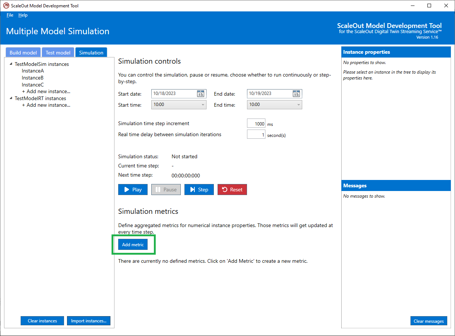The image size is (455, 336).
Task: Add new instance under TestModelRT
Action: pos(46,105)
